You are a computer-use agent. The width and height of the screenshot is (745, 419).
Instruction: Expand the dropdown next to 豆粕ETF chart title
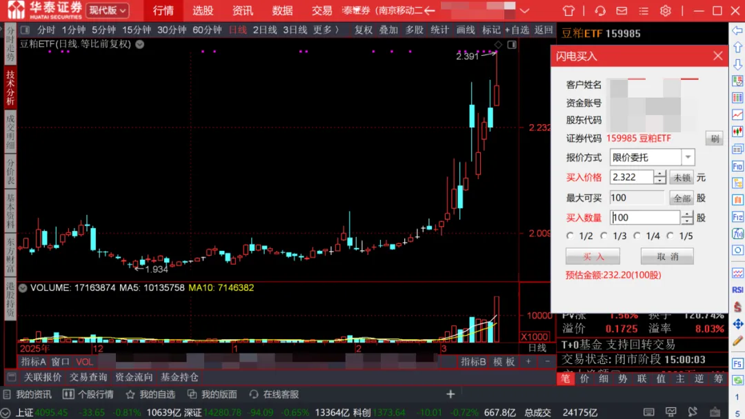tap(139, 44)
